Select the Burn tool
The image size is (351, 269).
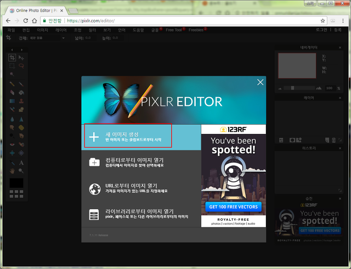coord(21,136)
